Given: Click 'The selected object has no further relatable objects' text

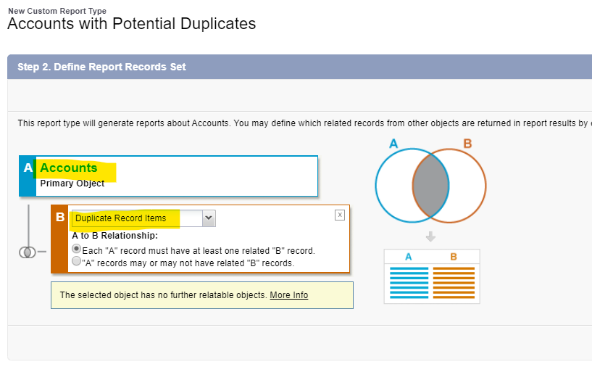Looking at the screenshot, I should click(164, 295).
